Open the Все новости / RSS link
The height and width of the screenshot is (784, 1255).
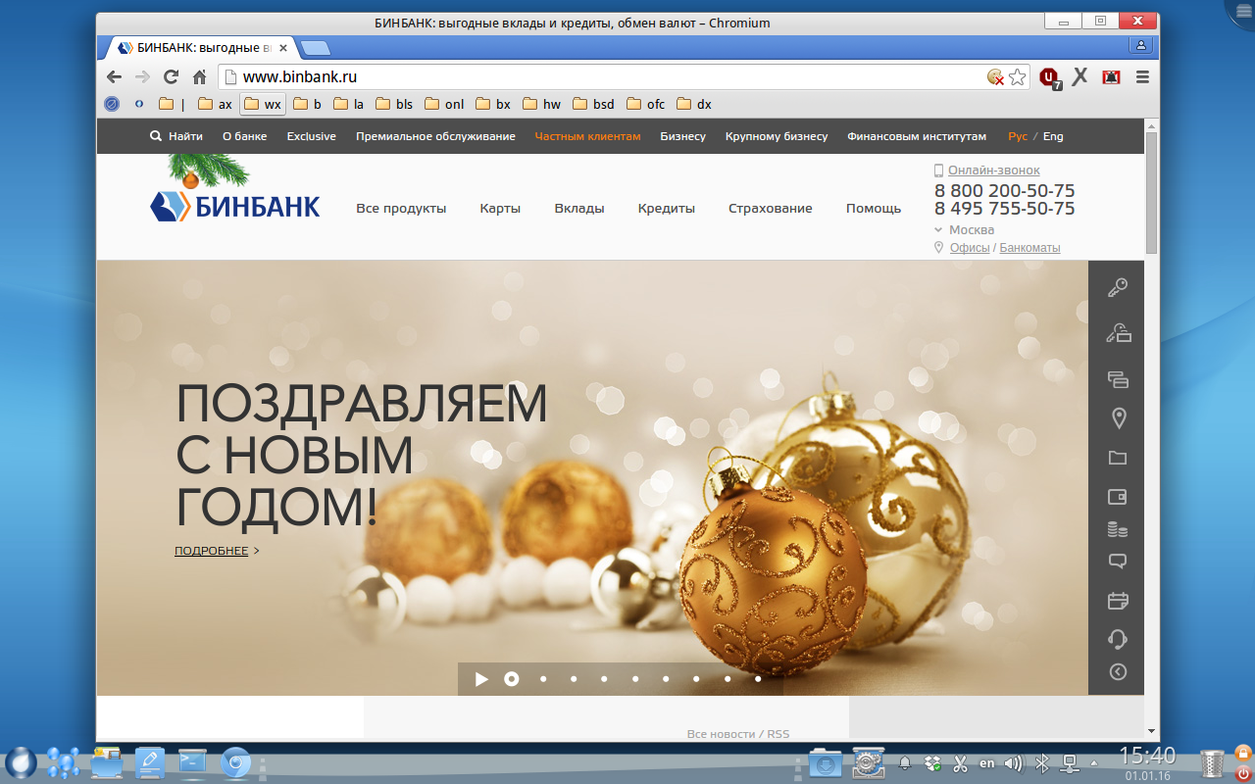point(738,733)
